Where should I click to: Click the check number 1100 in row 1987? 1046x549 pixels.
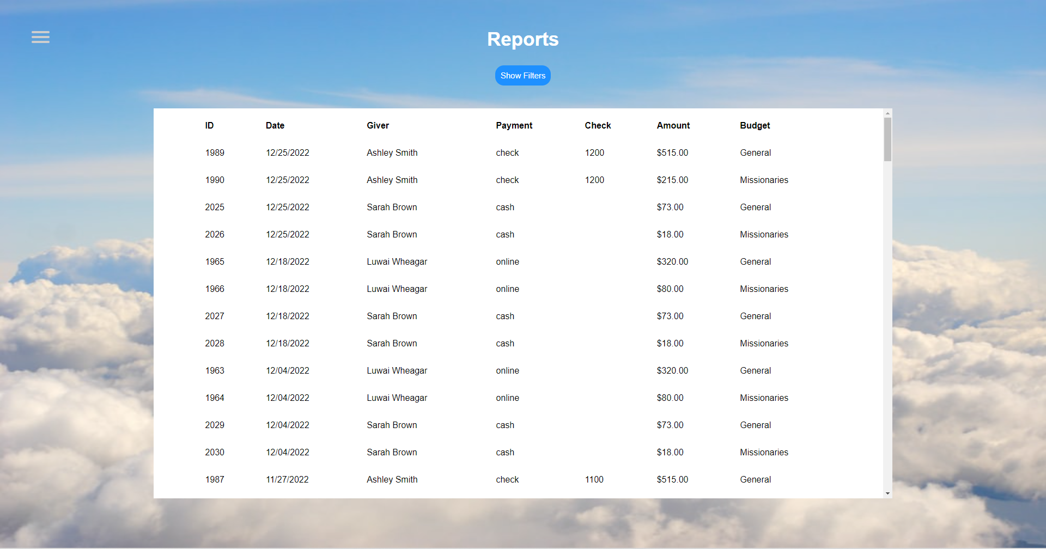point(594,479)
